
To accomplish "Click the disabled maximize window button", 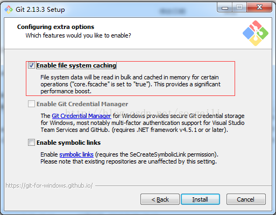I will coord(239,8).
